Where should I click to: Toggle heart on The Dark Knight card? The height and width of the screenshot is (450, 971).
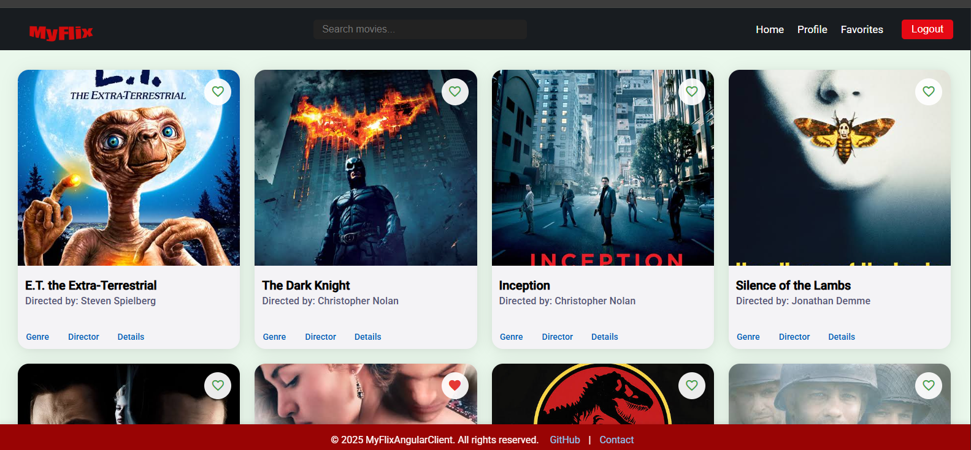click(x=455, y=92)
